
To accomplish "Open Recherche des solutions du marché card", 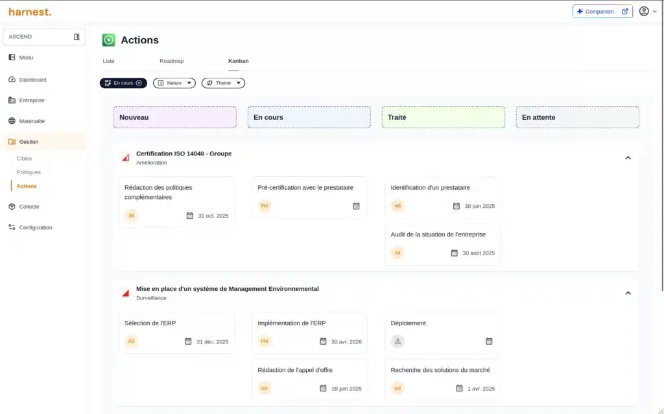I will coord(443,380).
